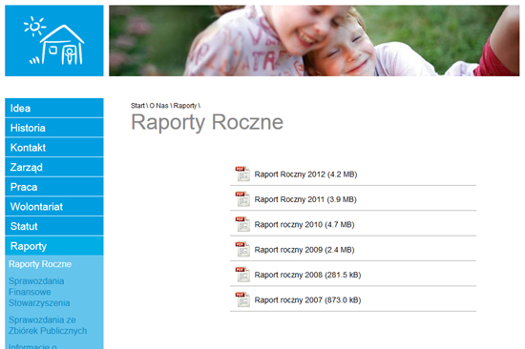Collapse the Raporty sidebar section
The width and height of the screenshot is (525, 349).
pos(54,246)
